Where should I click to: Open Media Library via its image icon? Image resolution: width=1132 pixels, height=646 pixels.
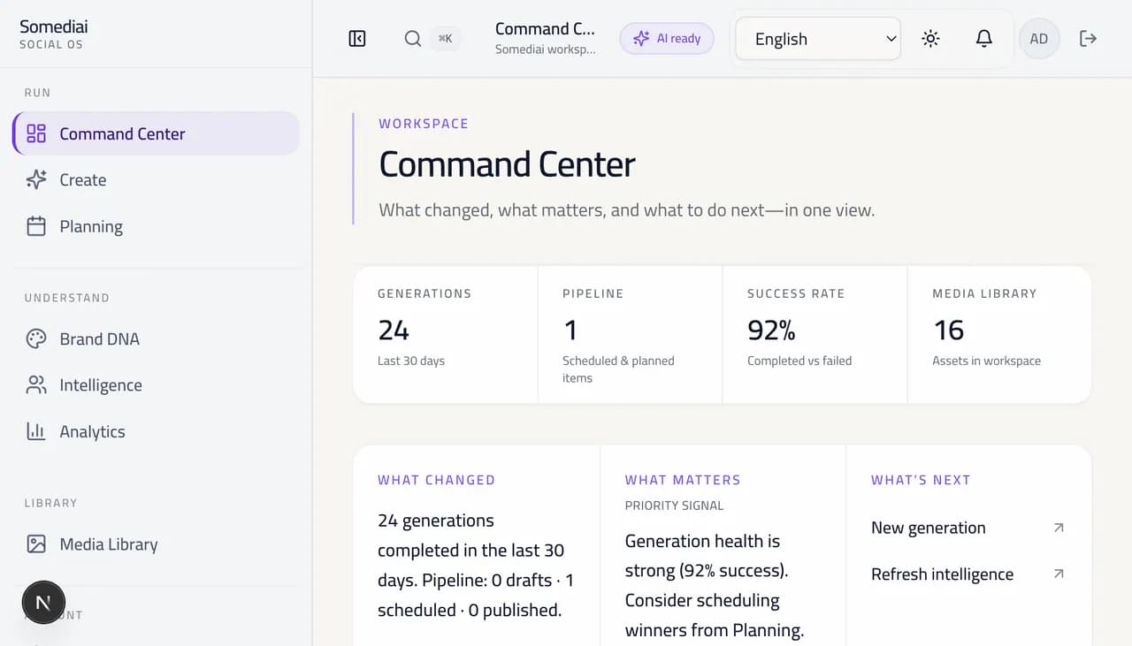35,543
